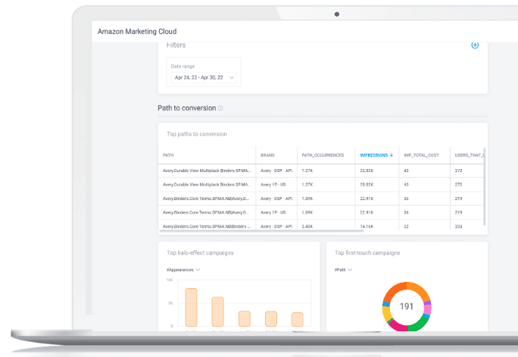This screenshot has width=518, height=357.
Task: Select the Avery.Durable View path in the Avery 1P - US row
Action: point(207,185)
